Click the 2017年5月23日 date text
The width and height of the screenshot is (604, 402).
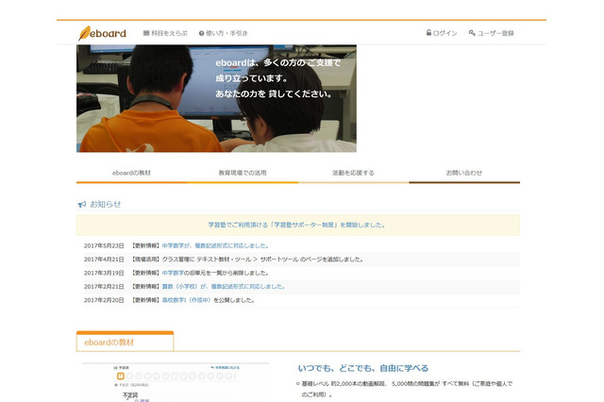coord(104,245)
